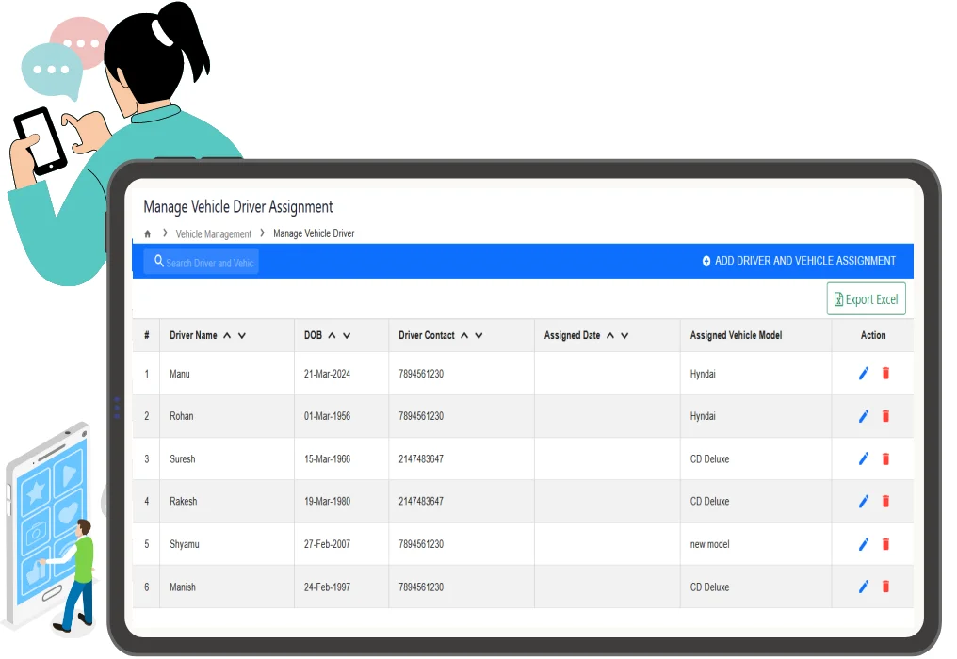957x659 pixels.
Task: Edit the Manu driver row
Action: tap(864, 374)
